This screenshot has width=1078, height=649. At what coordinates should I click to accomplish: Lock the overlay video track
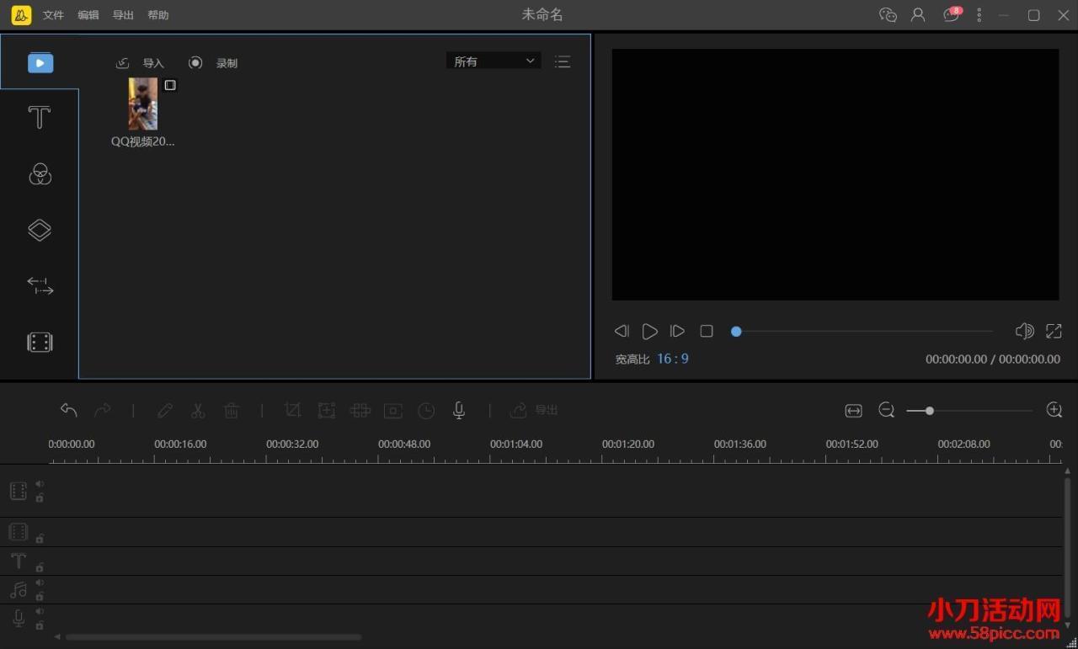[x=40, y=538]
